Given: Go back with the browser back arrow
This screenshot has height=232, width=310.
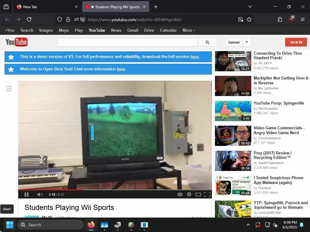Looking at the screenshot, I should pyautogui.click(x=7, y=19).
